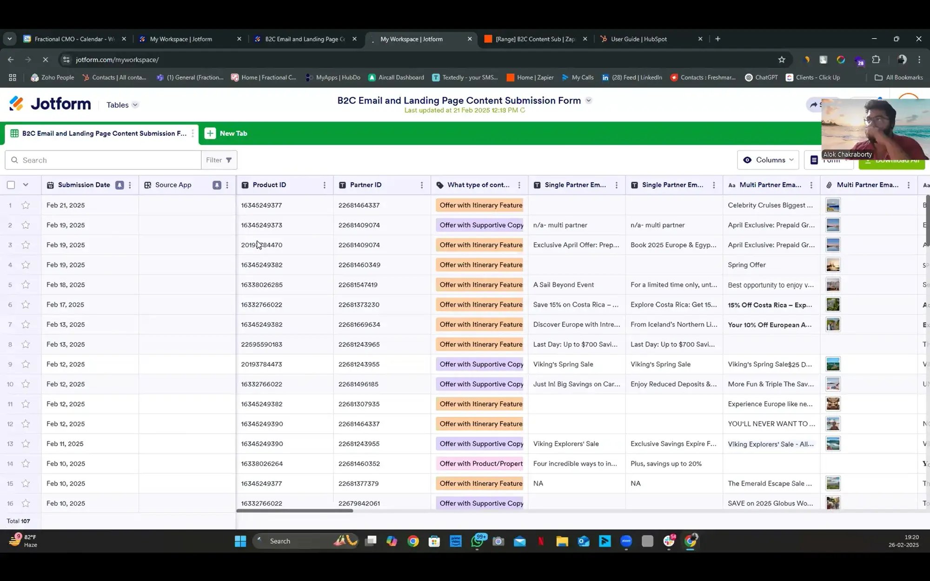
Task: Open the Columns visibility dropdown
Action: click(x=768, y=160)
